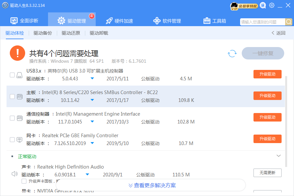
Task: Click the 网卡 network card icon
Action: (x=20, y=140)
